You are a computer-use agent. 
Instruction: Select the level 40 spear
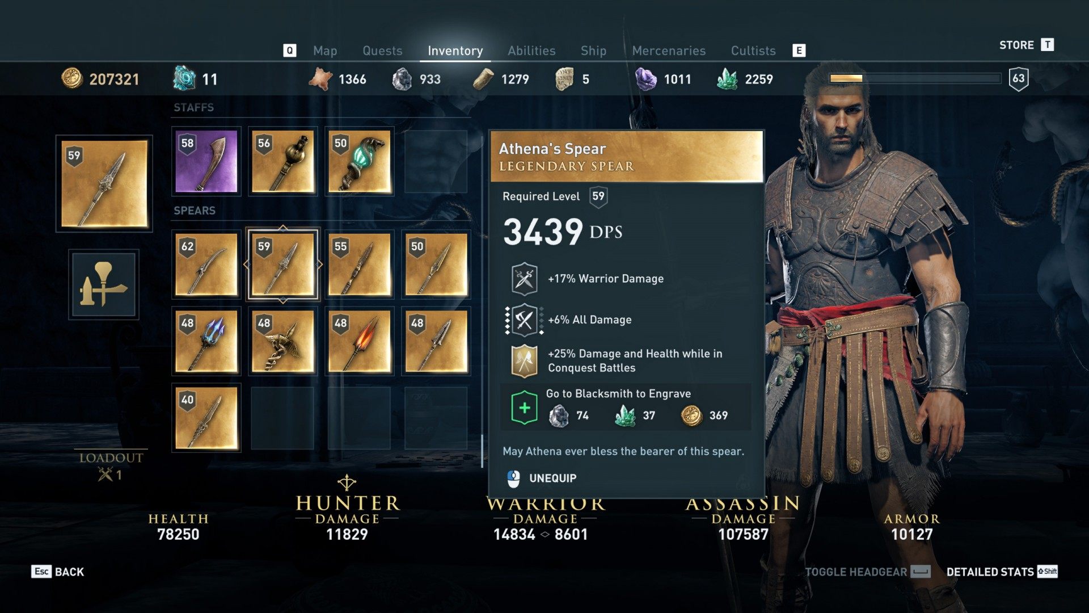(x=206, y=418)
